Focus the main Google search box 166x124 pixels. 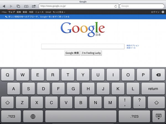click(x=83, y=47)
